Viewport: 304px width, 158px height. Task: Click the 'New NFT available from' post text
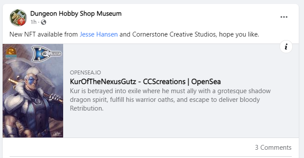pos(44,34)
